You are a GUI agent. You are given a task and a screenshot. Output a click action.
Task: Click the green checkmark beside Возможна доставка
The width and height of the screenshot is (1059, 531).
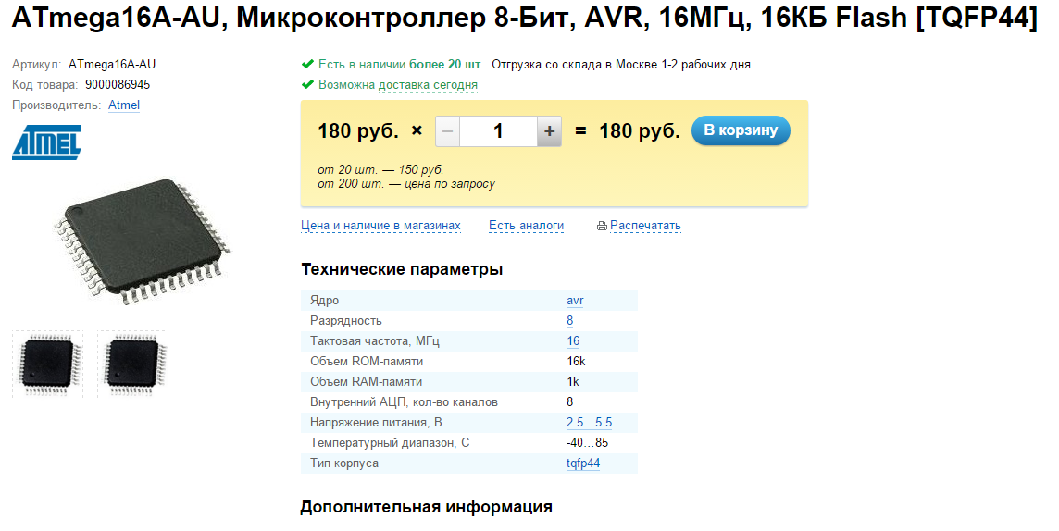pyautogui.click(x=307, y=84)
